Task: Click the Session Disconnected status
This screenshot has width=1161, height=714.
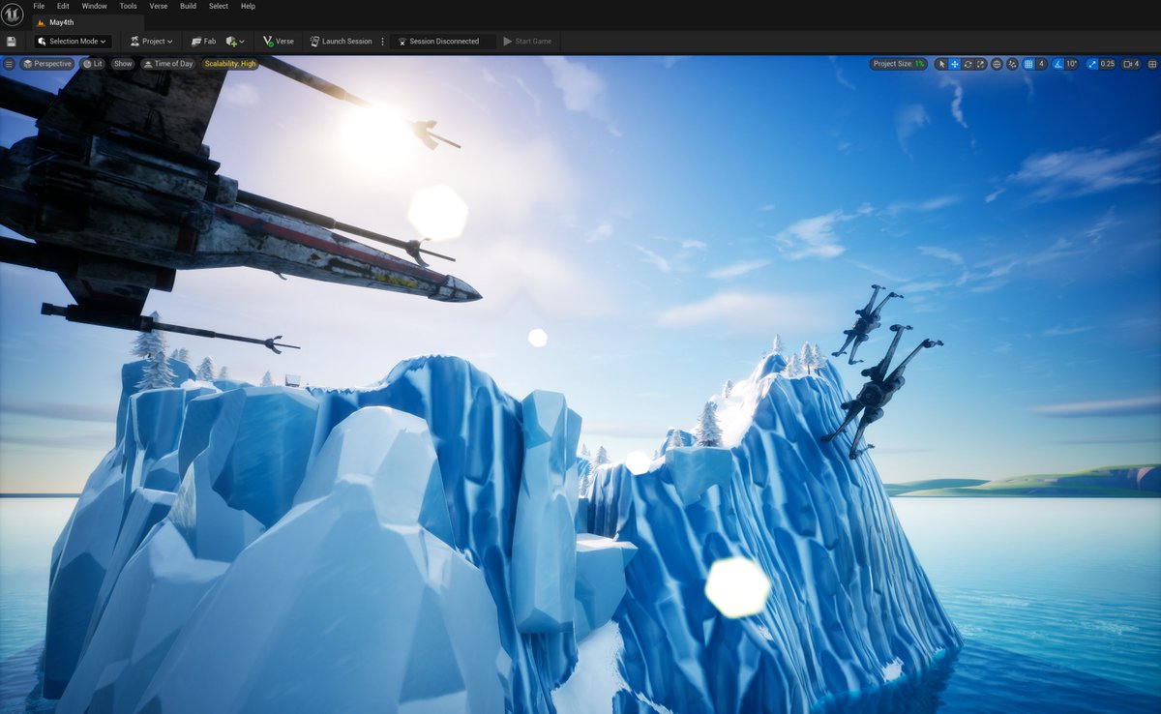Action: tap(444, 42)
